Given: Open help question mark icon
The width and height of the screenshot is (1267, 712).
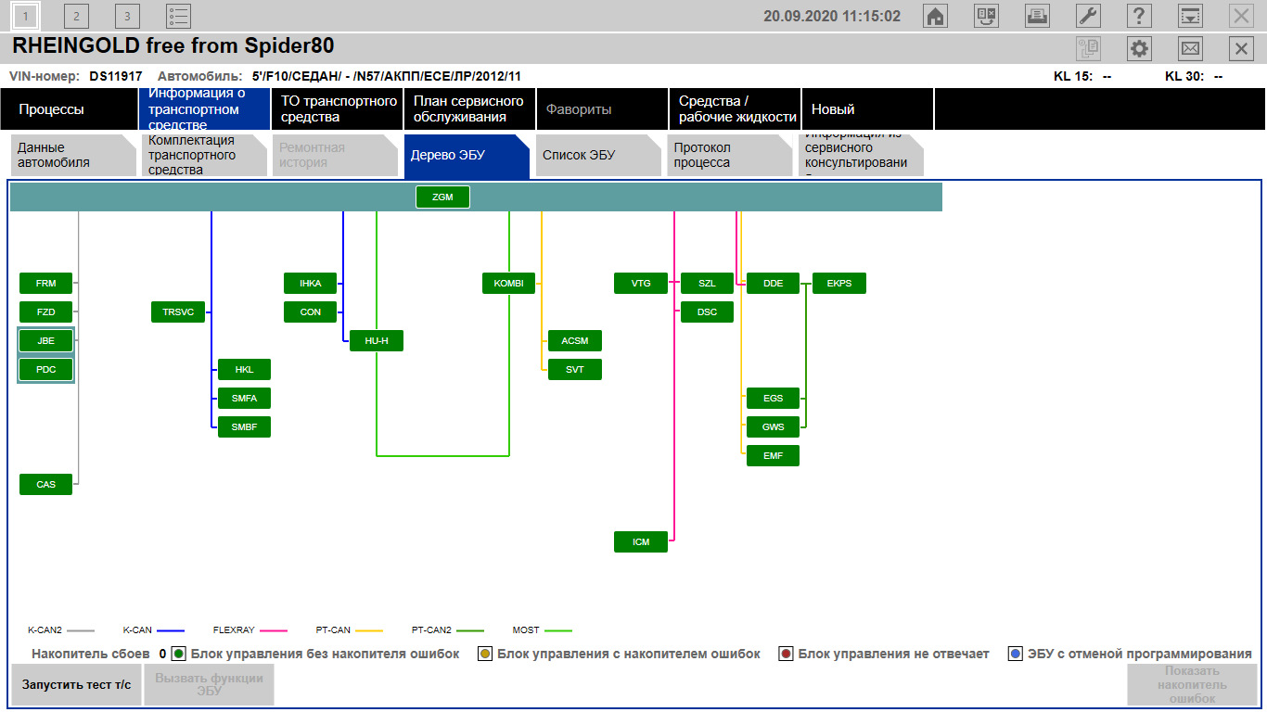Looking at the screenshot, I should (x=1139, y=16).
